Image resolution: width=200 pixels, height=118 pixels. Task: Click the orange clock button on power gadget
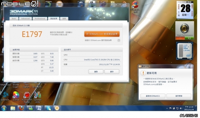coord(180,38)
